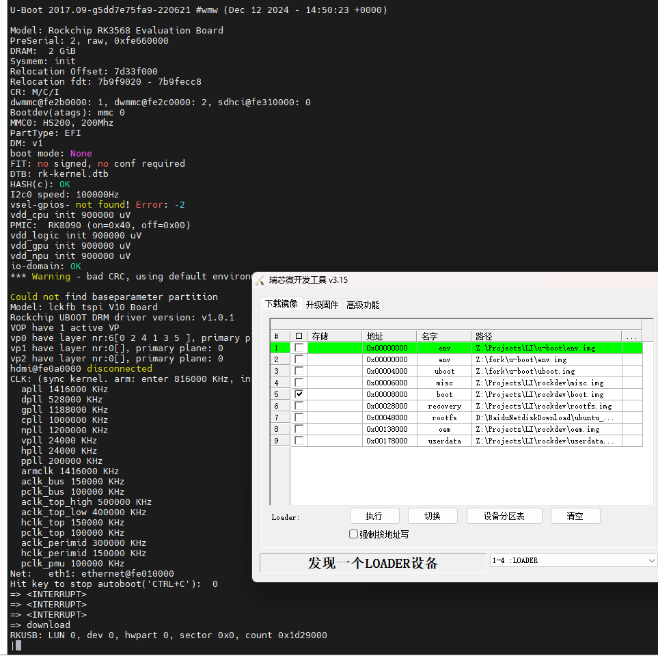This screenshot has height=658, width=658.
Task: Click the boot name cell
Action: pyautogui.click(x=444, y=394)
